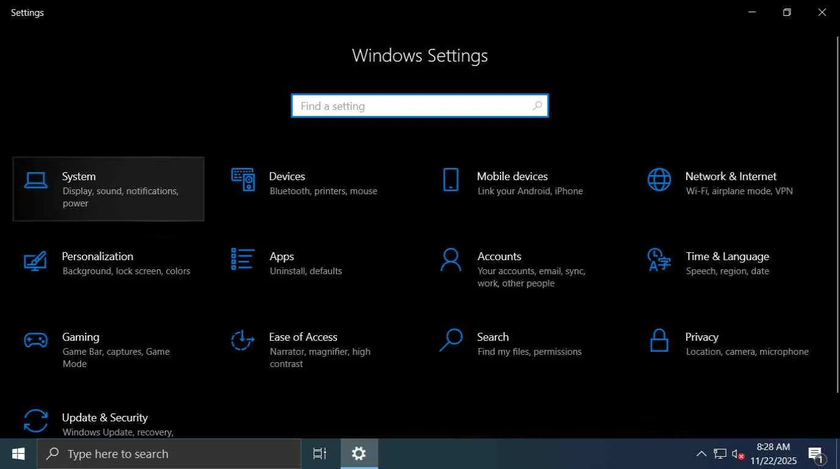Click the "Uninstall, defaults" description
Screen dimensions: 840x469
click(306, 271)
